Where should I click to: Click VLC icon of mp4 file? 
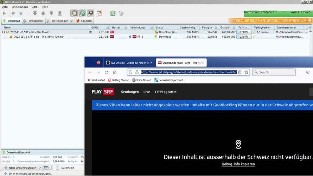click(x=11, y=37)
